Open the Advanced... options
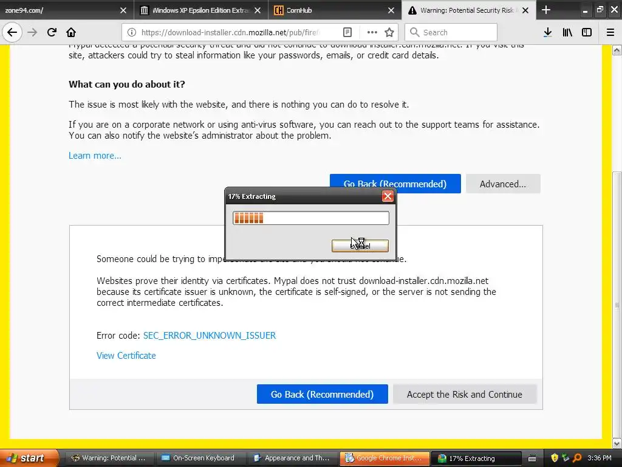The height and width of the screenshot is (467, 622). click(x=503, y=184)
